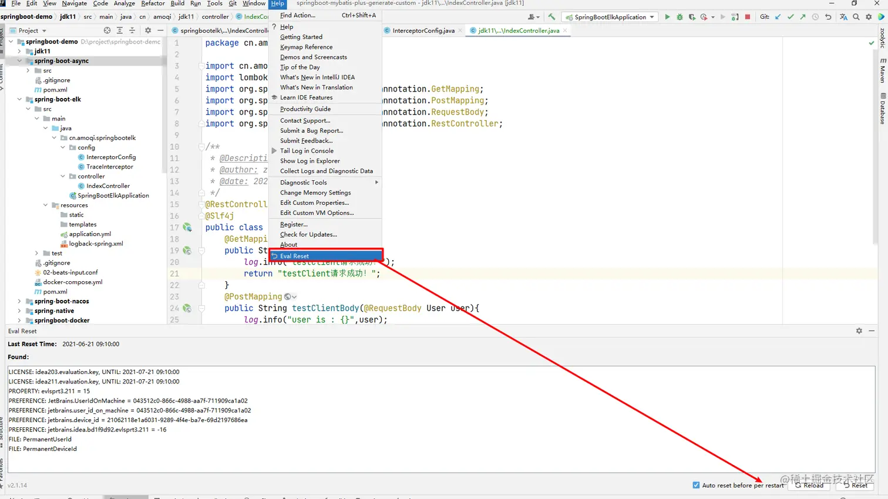Open Edit Custom VM Options item
The height and width of the screenshot is (499, 888).
click(325, 213)
